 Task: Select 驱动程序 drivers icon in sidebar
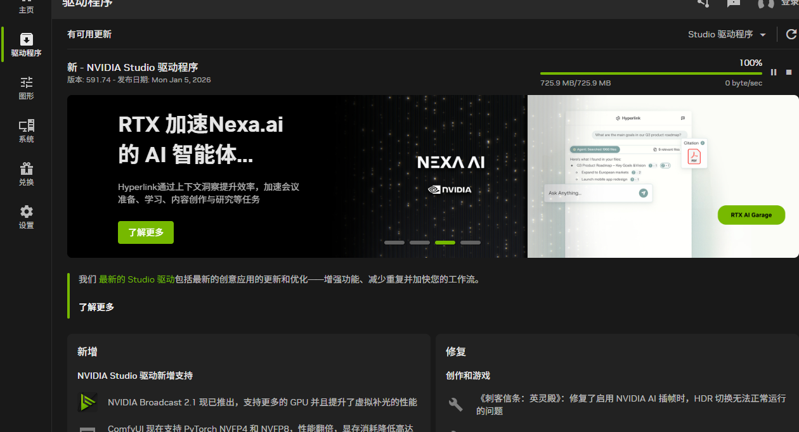click(x=26, y=39)
